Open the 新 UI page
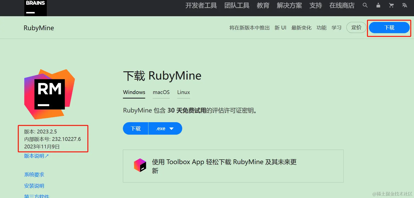The width and height of the screenshot is (414, 198). pos(280,28)
